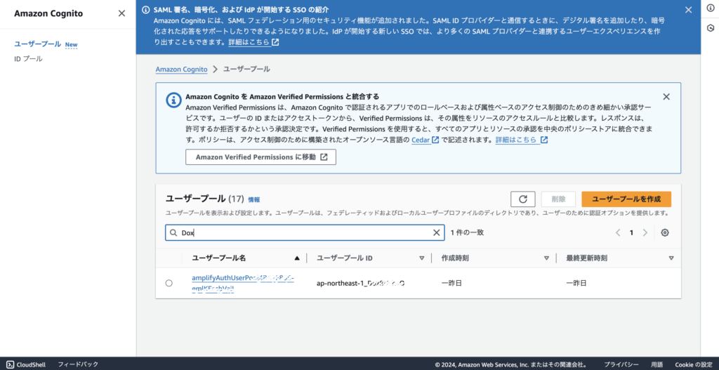Open ID プール in side navigation
This screenshot has width=719, height=370.
[x=28, y=59]
